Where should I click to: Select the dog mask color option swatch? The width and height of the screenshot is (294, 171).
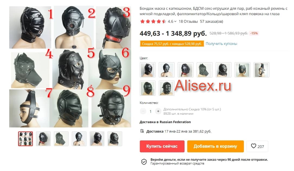tap(205, 70)
